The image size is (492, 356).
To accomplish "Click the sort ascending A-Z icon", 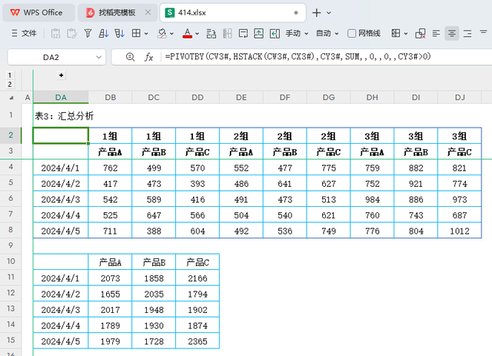I will click(103, 33).
